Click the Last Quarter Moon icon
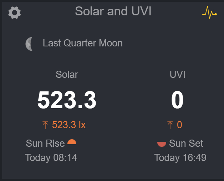This screenshot has width=224, height=181. click(x=29, y=44)
